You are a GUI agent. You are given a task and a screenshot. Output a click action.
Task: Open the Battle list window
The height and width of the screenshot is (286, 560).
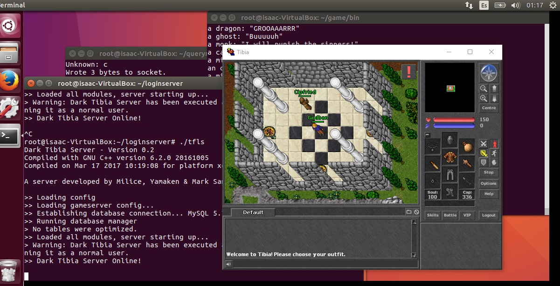[x=450, y=215]
